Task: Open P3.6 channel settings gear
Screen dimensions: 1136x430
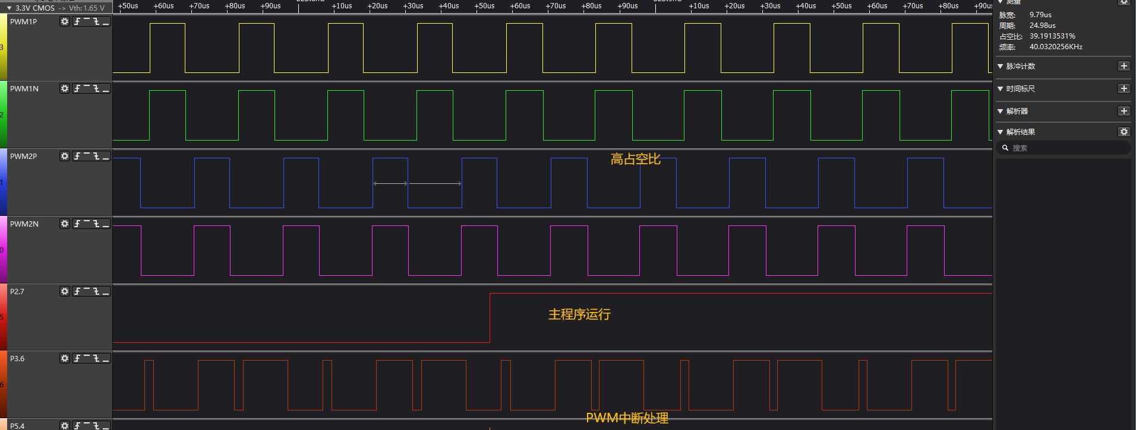Action: (x=65, y=358)
